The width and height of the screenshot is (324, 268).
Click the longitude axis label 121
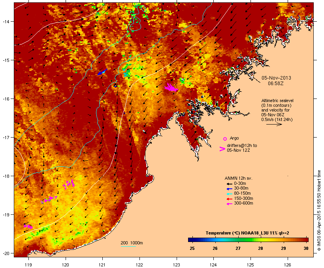(102, 265)
